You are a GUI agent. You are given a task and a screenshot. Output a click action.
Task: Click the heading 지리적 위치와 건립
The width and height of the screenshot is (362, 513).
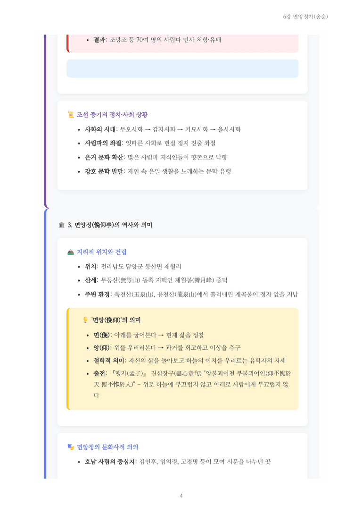pyautogui.click(x=102, y=252)
